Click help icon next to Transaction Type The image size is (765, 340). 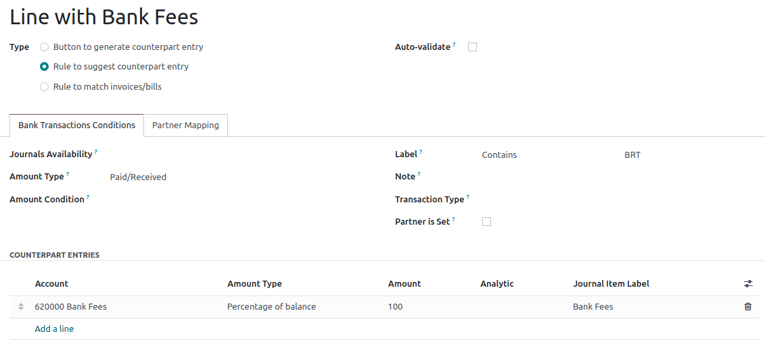click(x=468, y=197)
